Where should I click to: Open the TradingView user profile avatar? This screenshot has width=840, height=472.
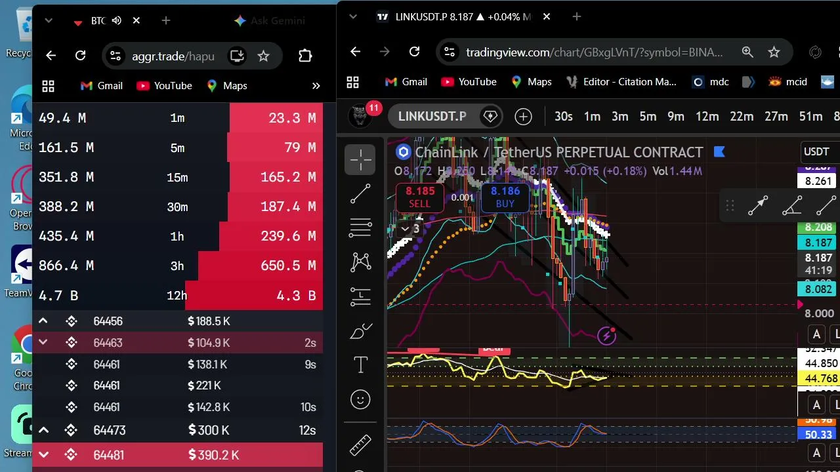(360, 116)
